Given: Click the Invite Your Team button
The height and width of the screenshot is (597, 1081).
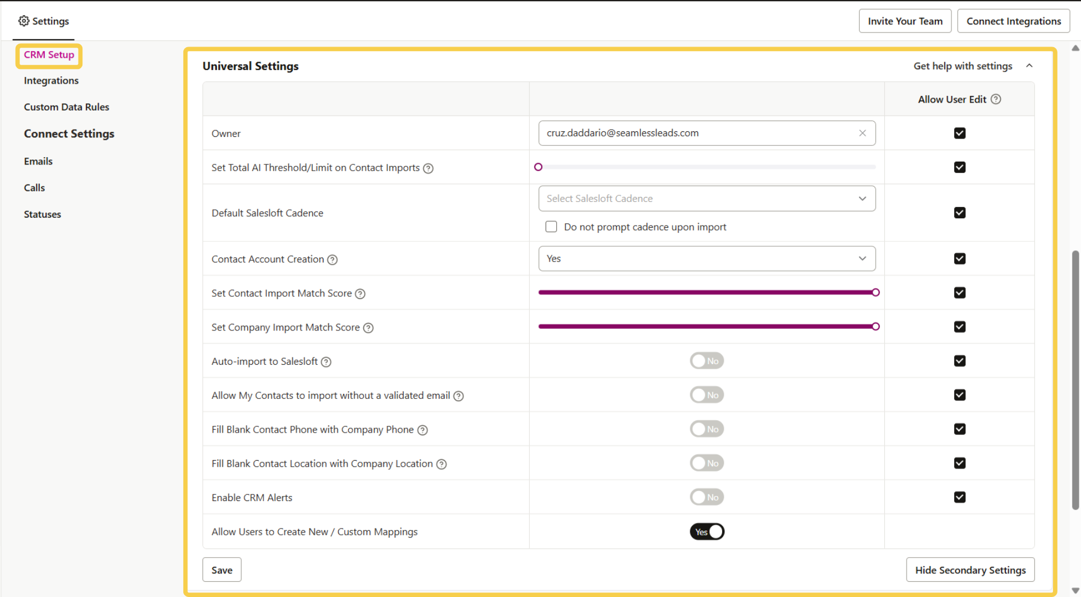Looking at the screenshot, I should (x=904, y=21).
